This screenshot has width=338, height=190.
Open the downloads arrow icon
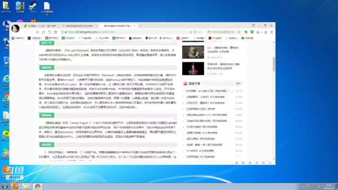266,32
